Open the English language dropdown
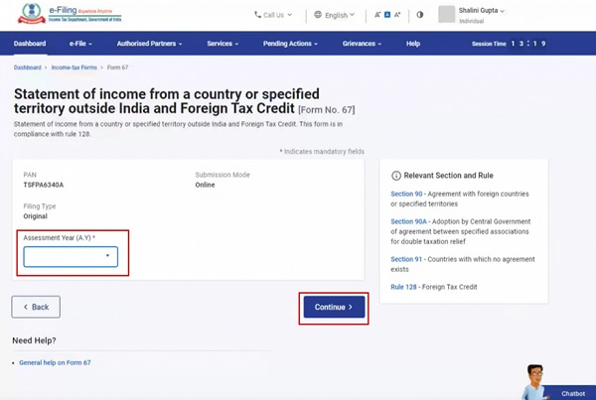Viewport: 596px width, 400px height. pyautogui.click(x=335, y=15)
